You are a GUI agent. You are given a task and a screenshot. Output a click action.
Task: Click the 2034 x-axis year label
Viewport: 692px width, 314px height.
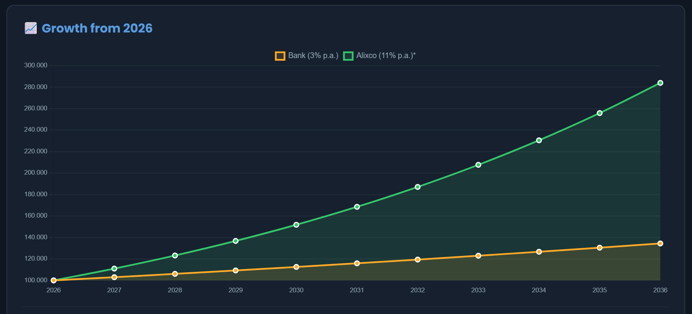point(539,290)
